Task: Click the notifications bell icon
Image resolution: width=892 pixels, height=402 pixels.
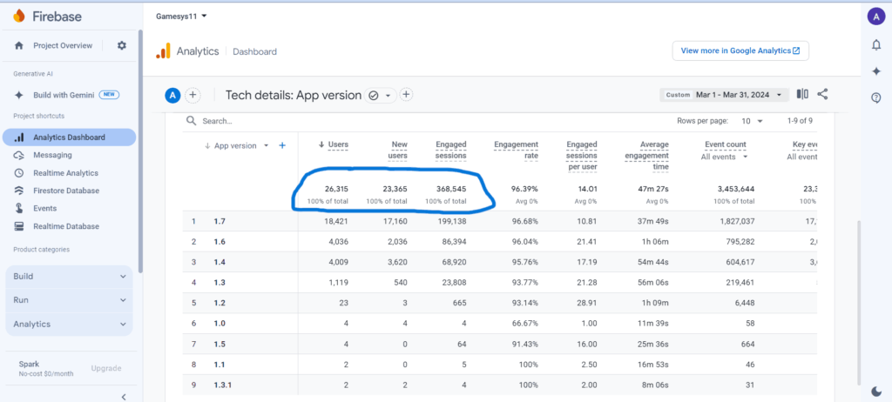Action: point(875,45)
